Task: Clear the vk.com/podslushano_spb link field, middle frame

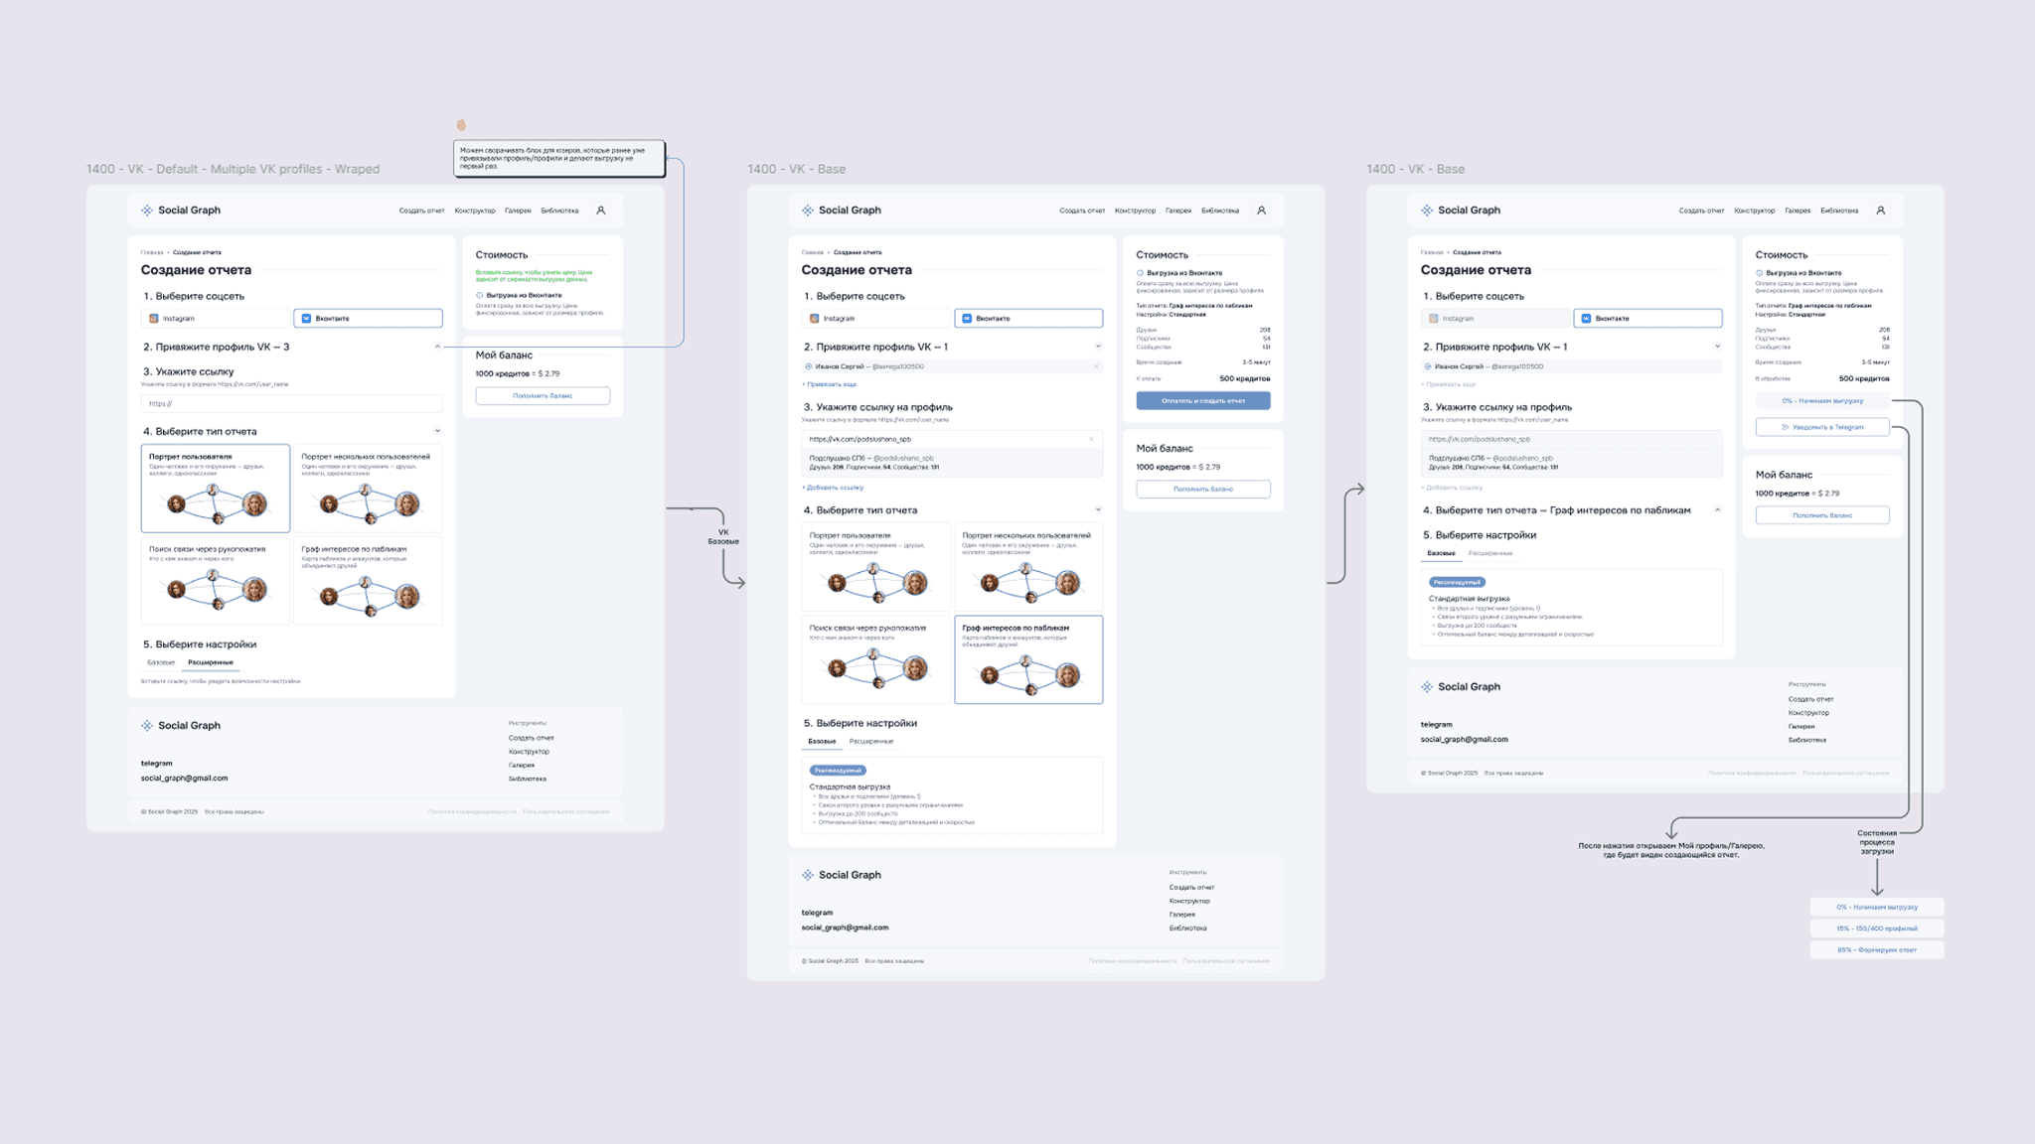Action: [1091, 439]
